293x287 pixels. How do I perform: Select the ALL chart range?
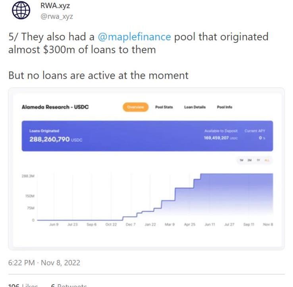coord(267,160)
